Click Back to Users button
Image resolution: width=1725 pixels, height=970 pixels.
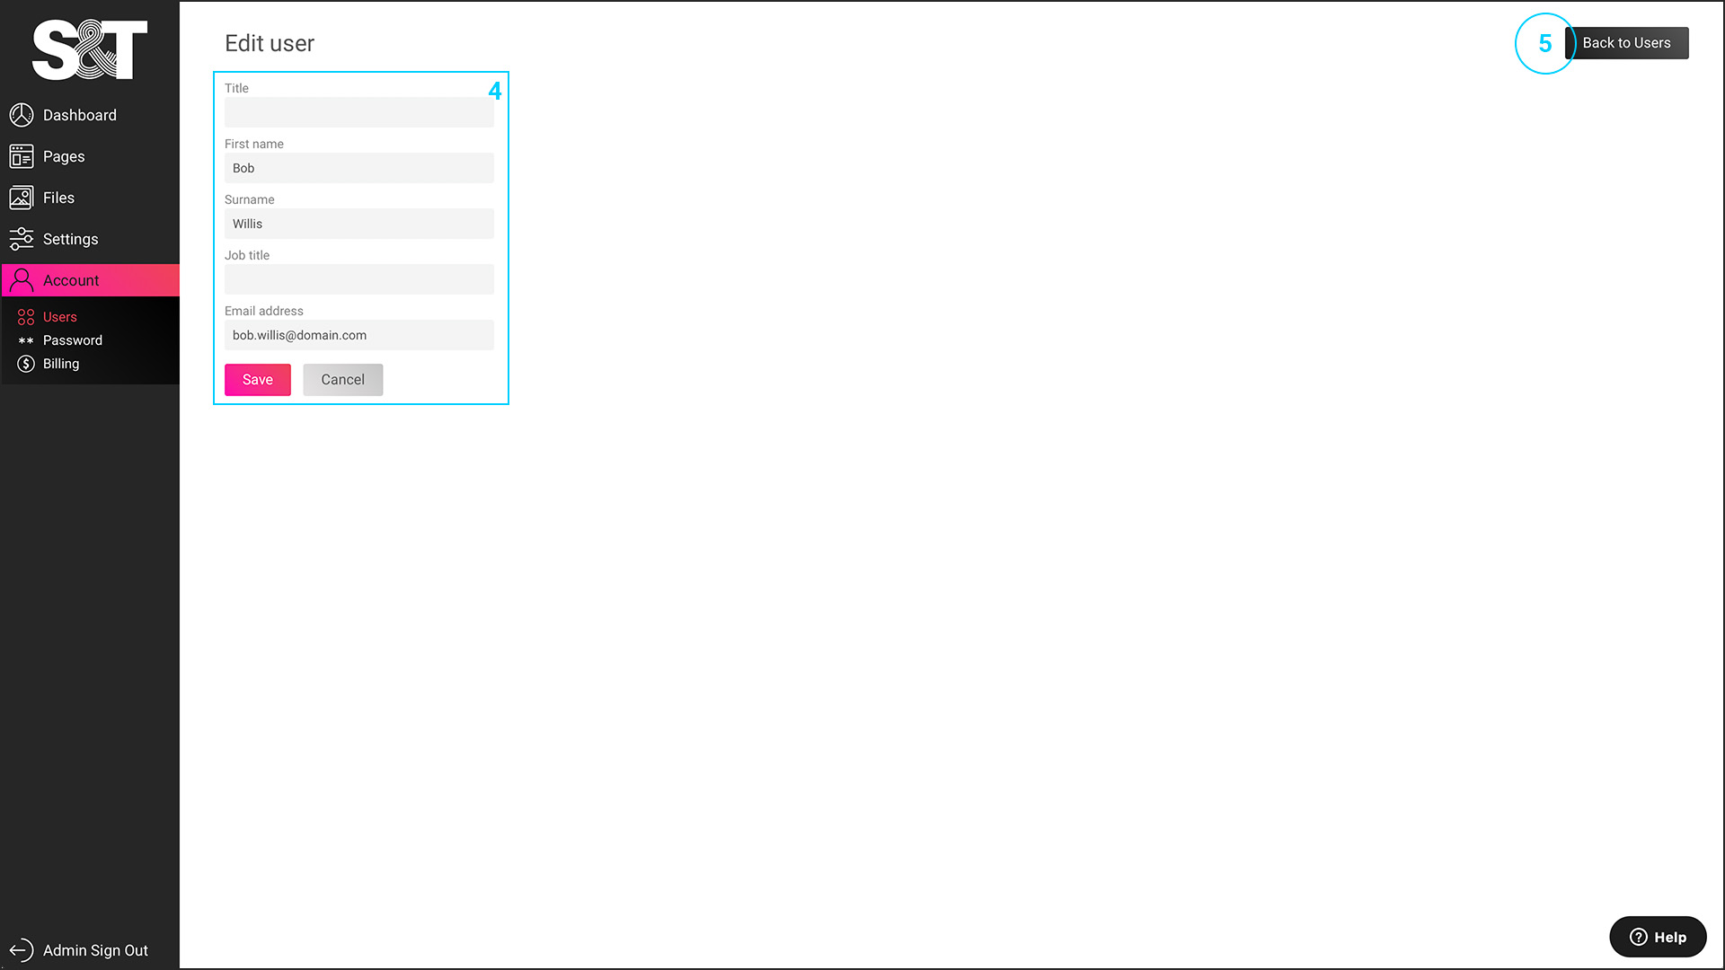click(1628, 42)
